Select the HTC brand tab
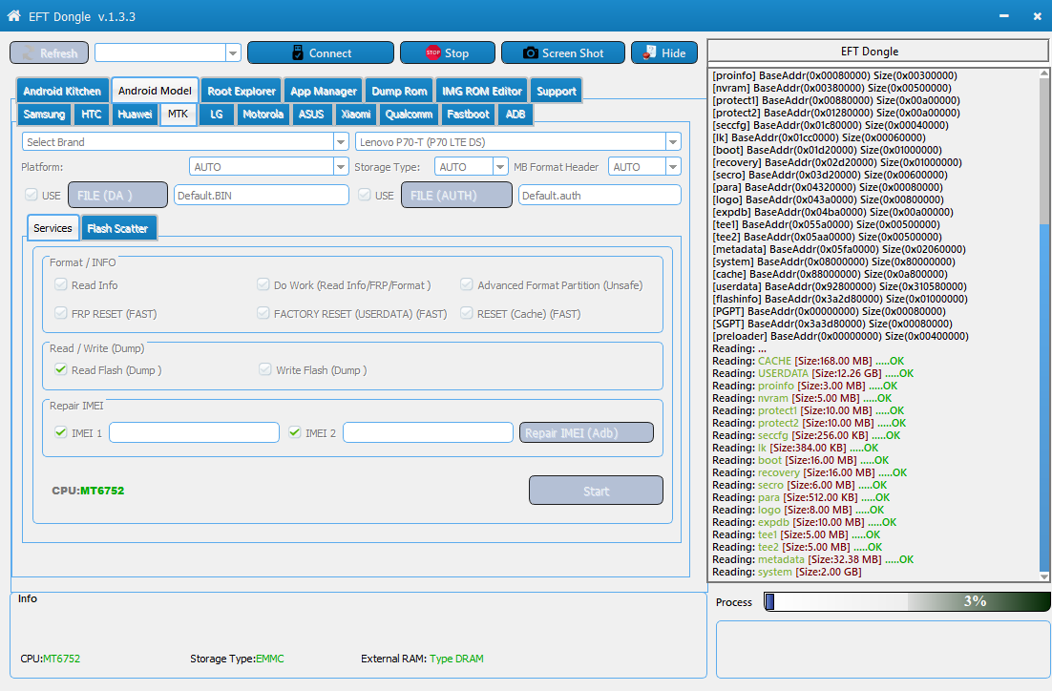This screenshot has width=1052, height=691. tap(92, 114)
